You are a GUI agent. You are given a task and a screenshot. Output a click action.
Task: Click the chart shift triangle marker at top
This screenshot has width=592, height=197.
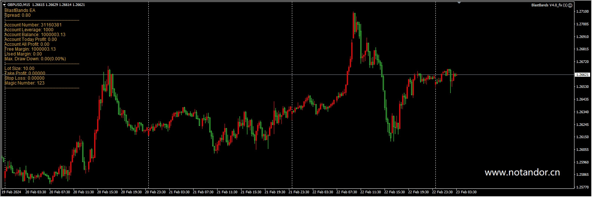[459, 3]
